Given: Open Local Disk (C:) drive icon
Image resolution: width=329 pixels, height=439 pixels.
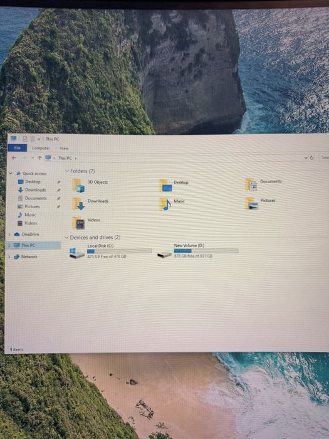Looking at the screenshot, I should (76, 253).
